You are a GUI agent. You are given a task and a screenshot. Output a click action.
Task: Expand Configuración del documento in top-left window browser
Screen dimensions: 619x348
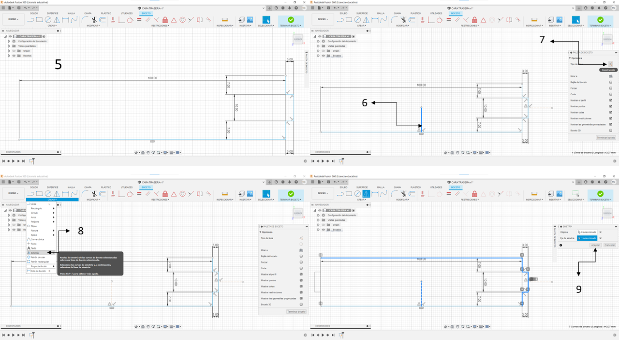pos(9,41)
